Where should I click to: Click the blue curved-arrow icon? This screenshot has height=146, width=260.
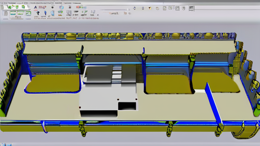coord(134,8)
